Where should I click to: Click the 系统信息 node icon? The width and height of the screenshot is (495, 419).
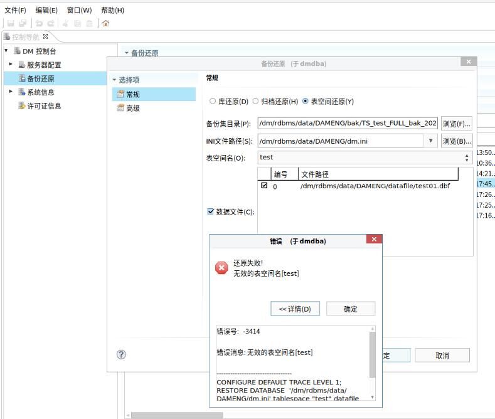(21, 92)
